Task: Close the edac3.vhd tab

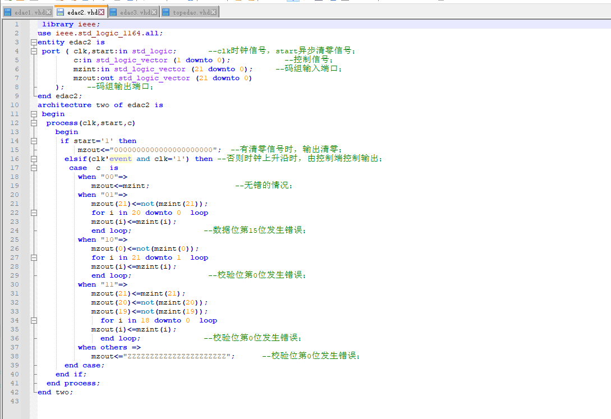Action: [x=154, y=12]
